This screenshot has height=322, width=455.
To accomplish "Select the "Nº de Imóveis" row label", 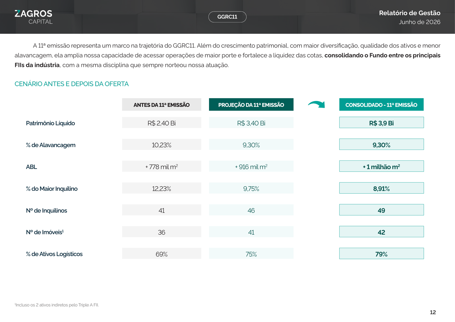I will 45,232.
